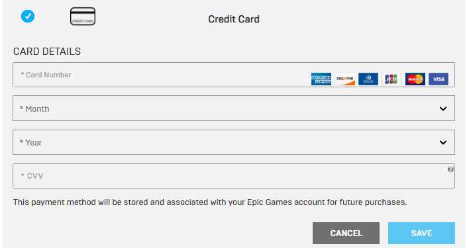Click the JCB card logo
The height and width of the screenshot is (248, 467).
tap(391, 79)
